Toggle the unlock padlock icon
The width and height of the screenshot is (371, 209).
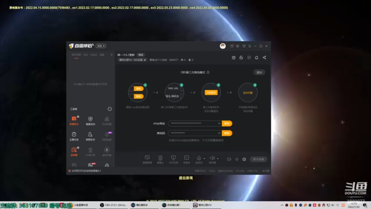[241, 58]
